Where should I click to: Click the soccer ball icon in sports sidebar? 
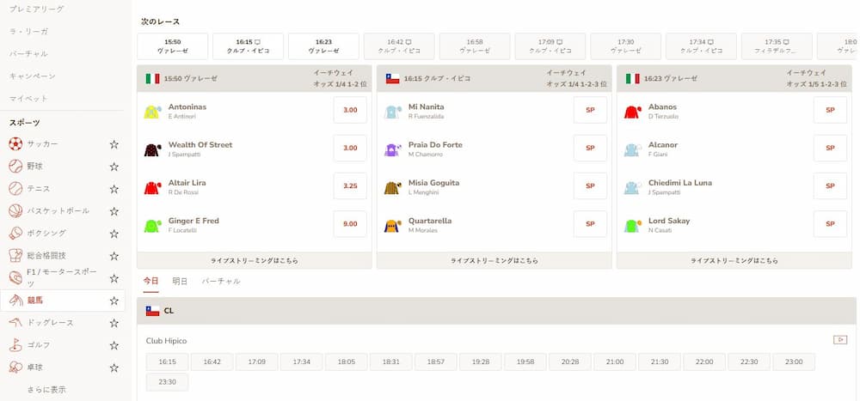click(15, 144)
